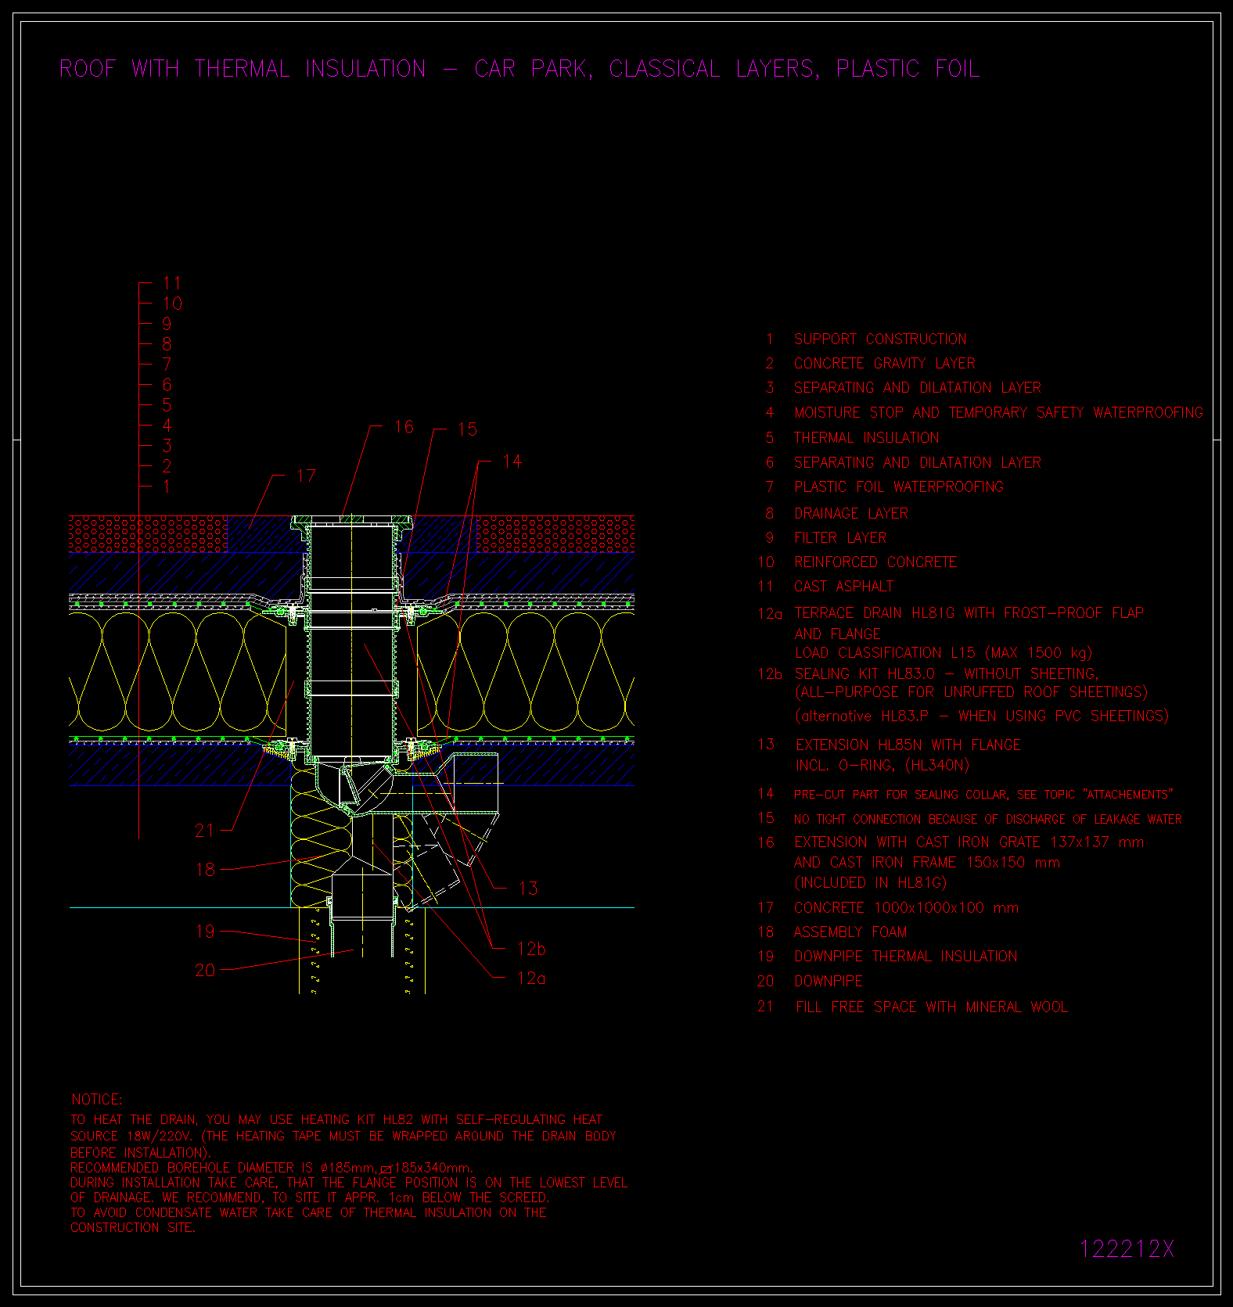Select 'DOWNPIPE THERMAL INSULATION' legend entry
Viewport: 1233px width, 1307px height.
pyautogui.click(x=905, y=957)
